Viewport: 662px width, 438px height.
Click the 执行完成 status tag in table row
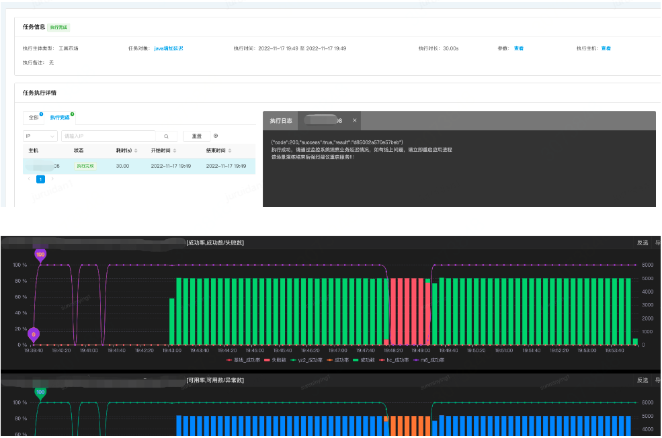[85, 166]
